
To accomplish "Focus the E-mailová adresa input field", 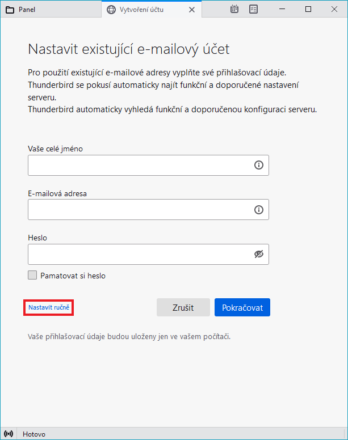I will coord(139,210).
